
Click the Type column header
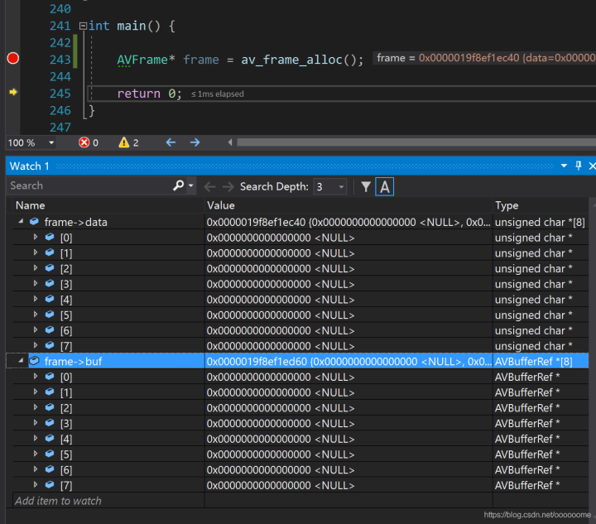click(x=507, y=205)
